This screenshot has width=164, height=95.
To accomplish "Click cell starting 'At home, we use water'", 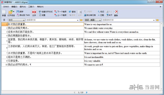I will [x=122, y=41].
